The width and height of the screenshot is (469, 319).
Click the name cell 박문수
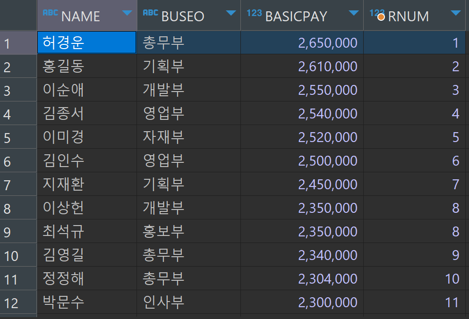[87, 302]
